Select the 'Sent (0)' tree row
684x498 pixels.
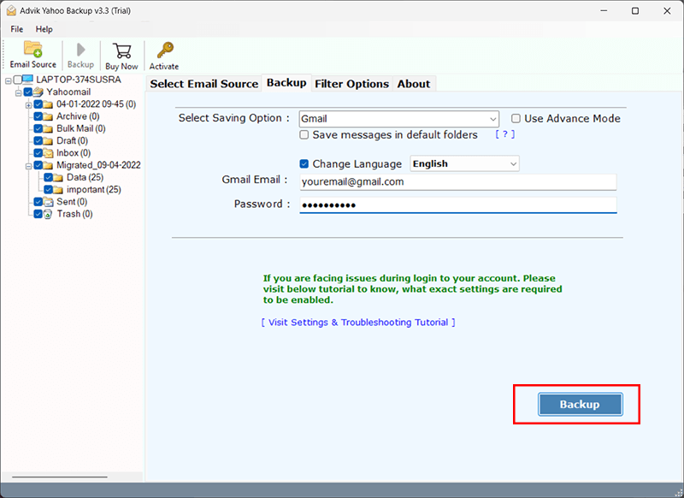coord(72,202)
